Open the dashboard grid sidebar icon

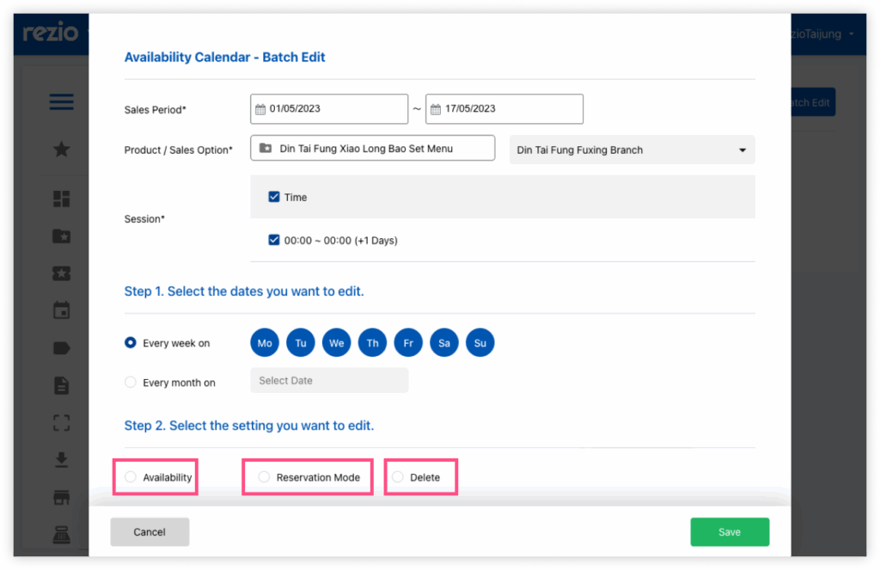point(61,199)
